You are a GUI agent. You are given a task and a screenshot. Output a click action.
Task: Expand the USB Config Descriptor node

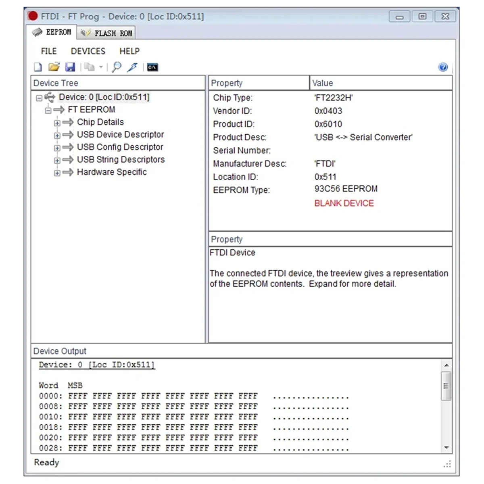[57, 148]
